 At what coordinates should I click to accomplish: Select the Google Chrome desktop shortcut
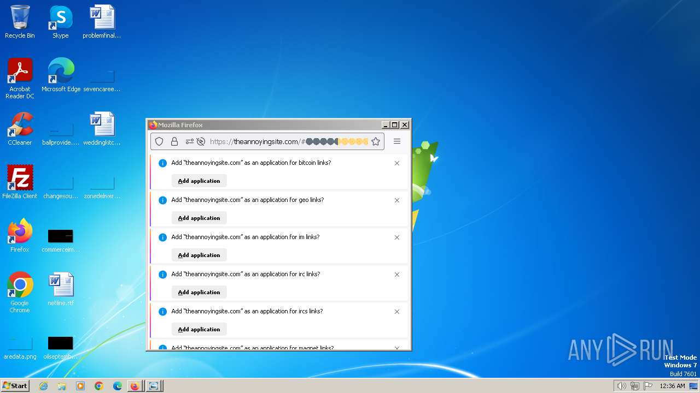(x=20, y=293)
